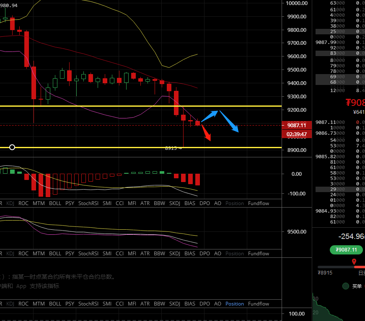Click the red 9087.11 price tag on the axis
365x321 pixels.
[296, 126]
